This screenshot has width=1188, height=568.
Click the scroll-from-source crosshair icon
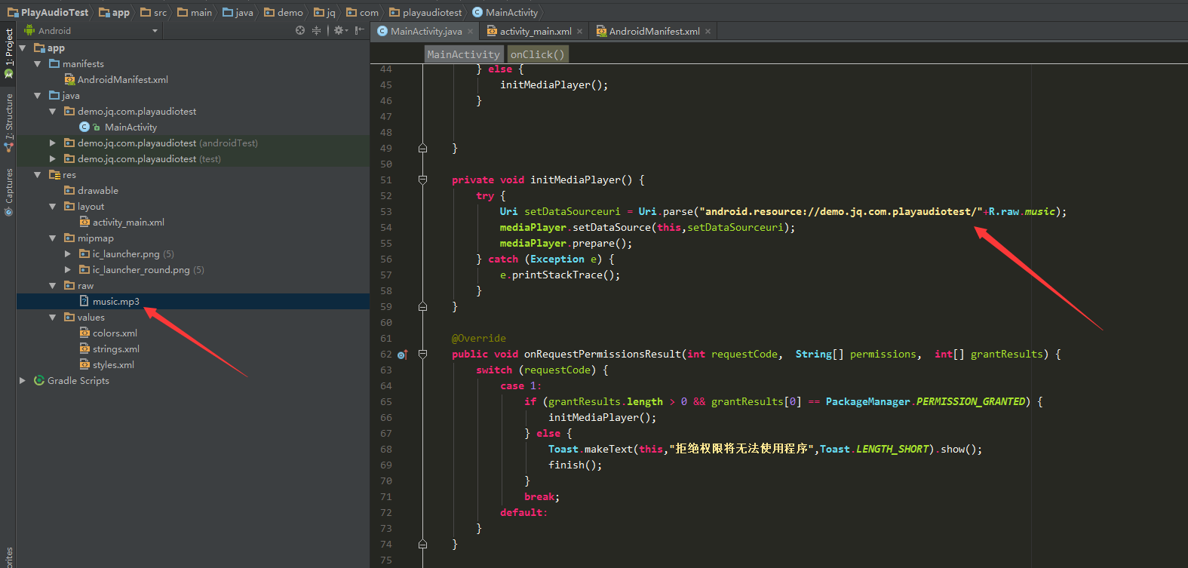[x=300, y=31]
